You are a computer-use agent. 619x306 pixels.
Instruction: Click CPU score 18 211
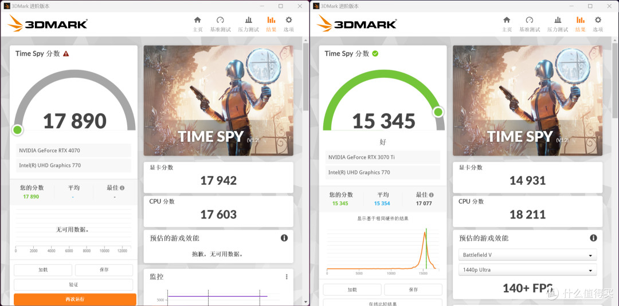coord(527,214)
